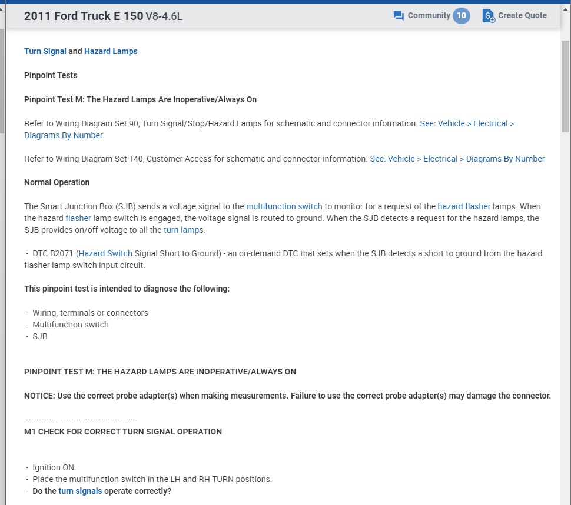Follow the hazard flasher link
Image resolution: width=571 pixels, height=505 pixels.
click(464, 206)
